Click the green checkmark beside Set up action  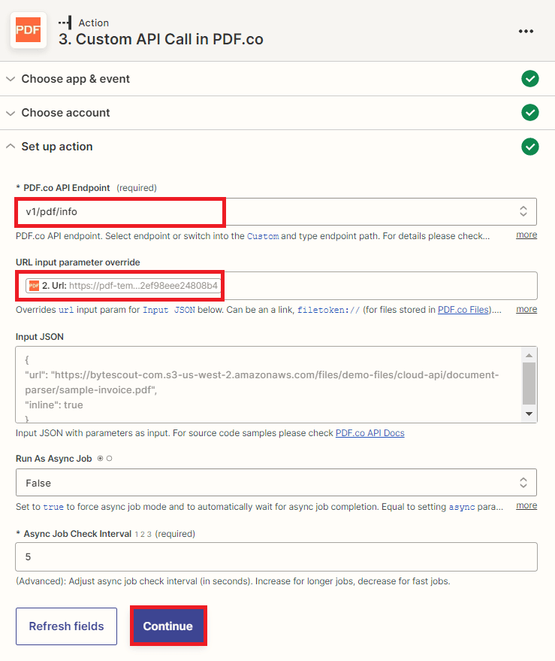[531, 147]
